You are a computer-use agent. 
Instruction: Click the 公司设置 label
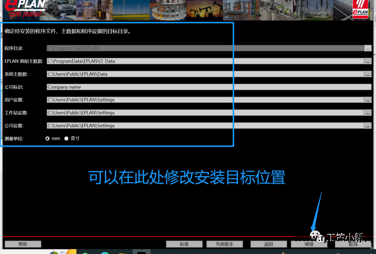coord(14,126)
